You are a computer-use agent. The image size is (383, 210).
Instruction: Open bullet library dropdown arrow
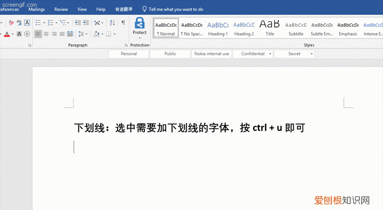pos(44,23)
